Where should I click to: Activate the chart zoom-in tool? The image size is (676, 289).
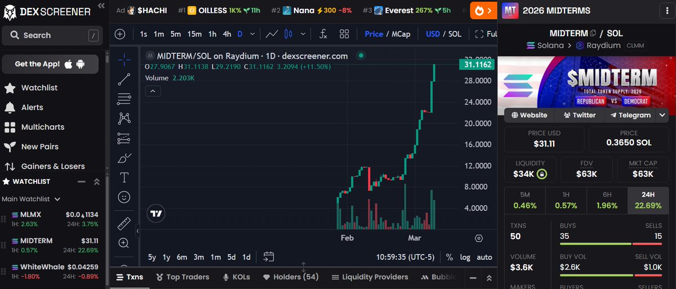click(124, 243)
